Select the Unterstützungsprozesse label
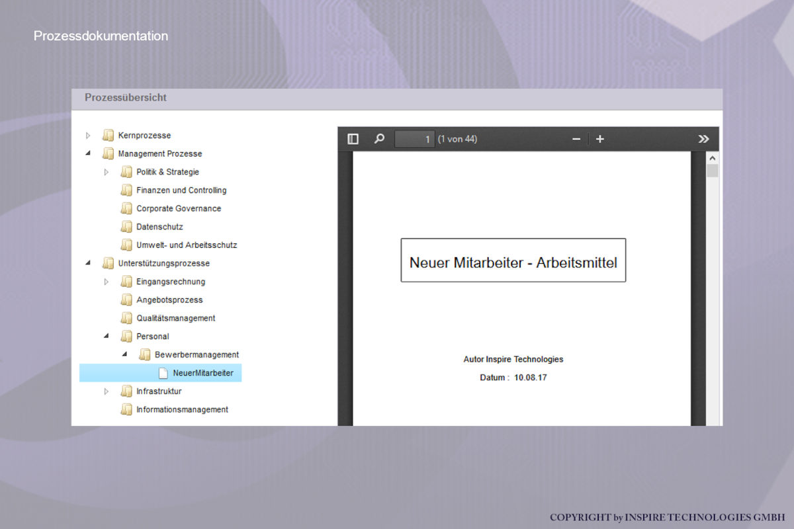Screen dimensions: 794x529 pyautogui.click(x=163, y=263)
